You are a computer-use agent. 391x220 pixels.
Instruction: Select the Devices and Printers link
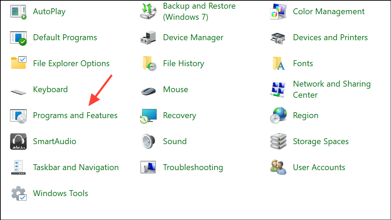pyautogui.click(x=330, y=37)
